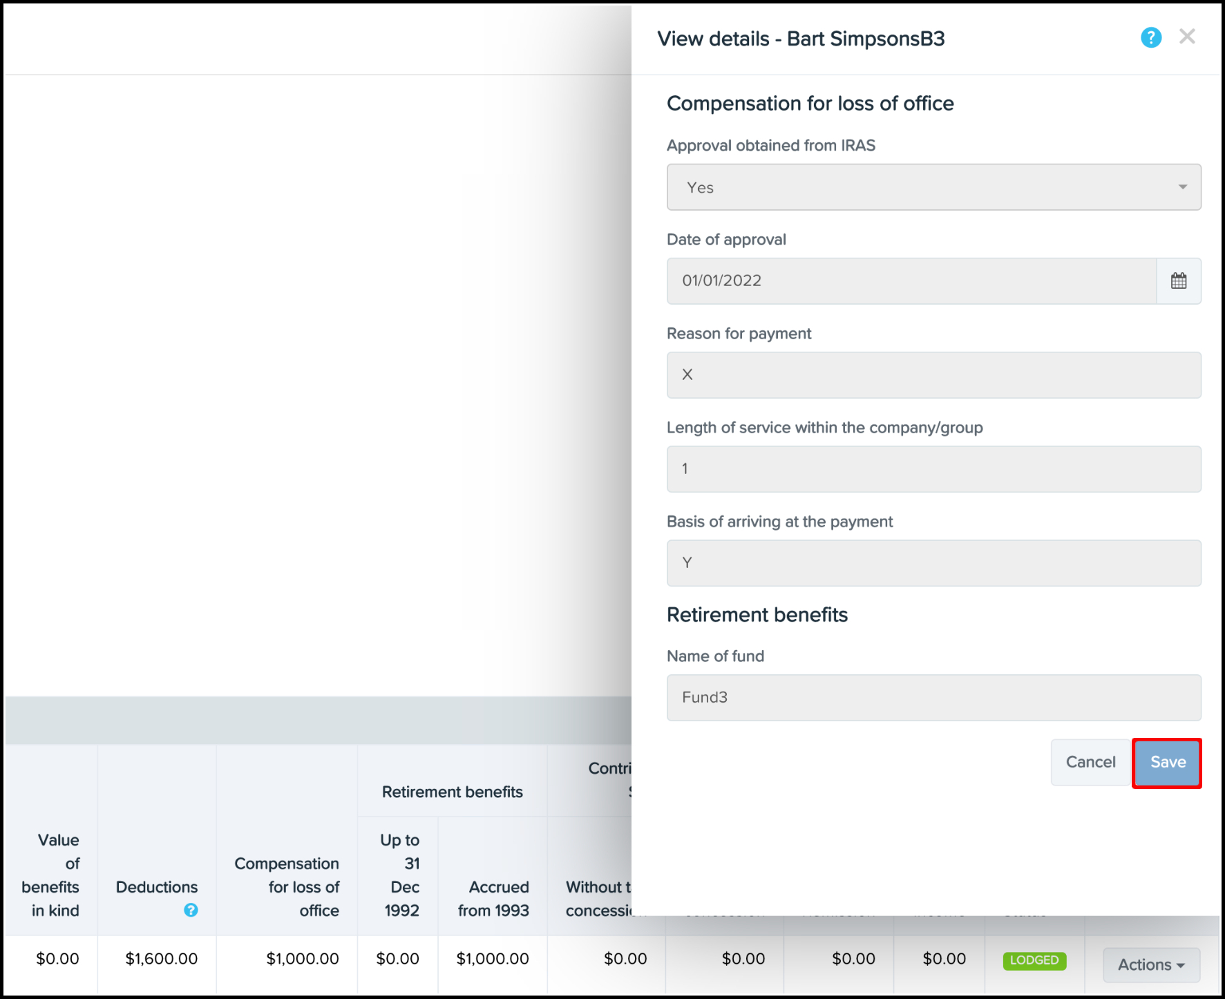Click the Deductions column help icon

(x=191, y=911)
